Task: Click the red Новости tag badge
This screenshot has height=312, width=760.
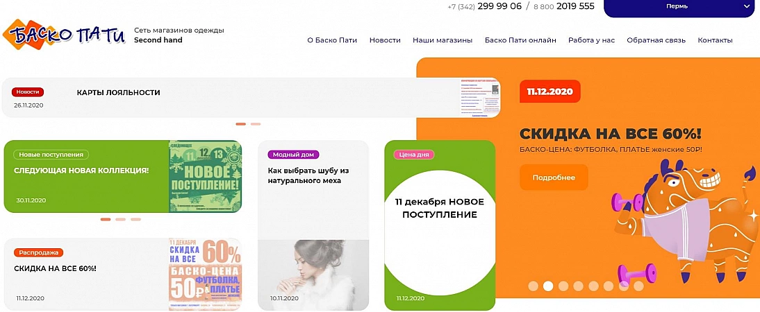Action: 28,92
